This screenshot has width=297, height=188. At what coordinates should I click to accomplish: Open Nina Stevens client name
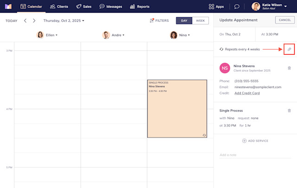coord(244,66)
